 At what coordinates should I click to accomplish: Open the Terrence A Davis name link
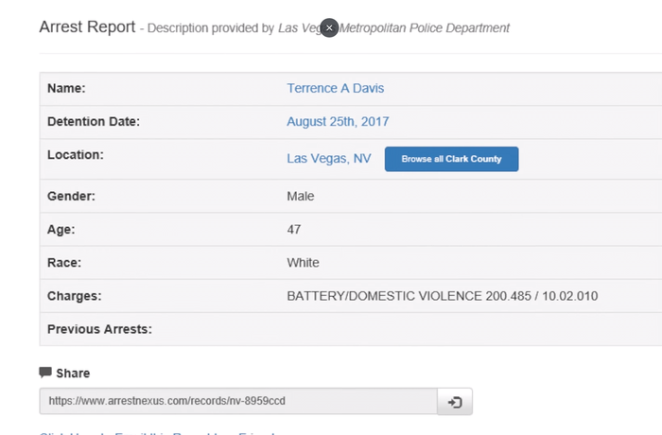[x=335, y=88]
